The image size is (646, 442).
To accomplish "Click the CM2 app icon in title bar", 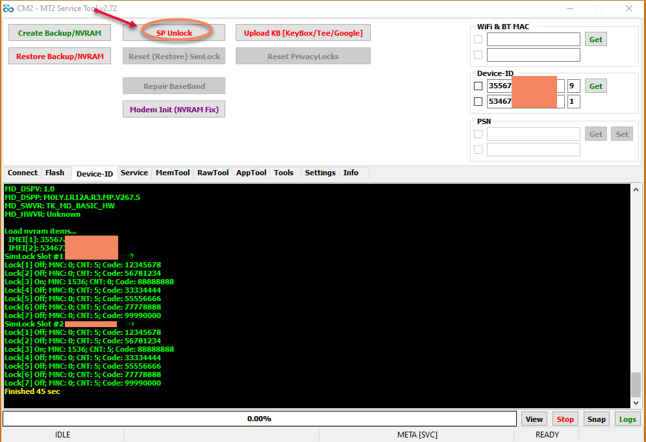I will coord(8,8).
